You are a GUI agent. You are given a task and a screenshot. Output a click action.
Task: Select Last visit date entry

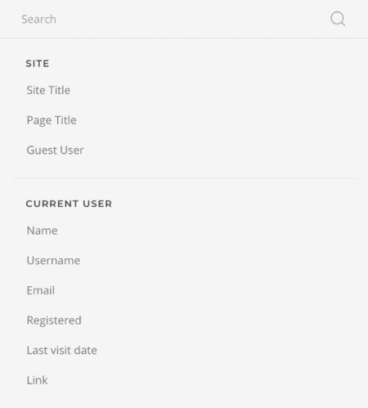point(62,350)
